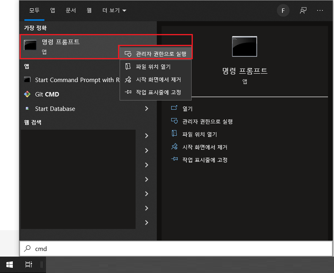Click 관리자 권한으로 실행 in preview pane

point(208,121)
